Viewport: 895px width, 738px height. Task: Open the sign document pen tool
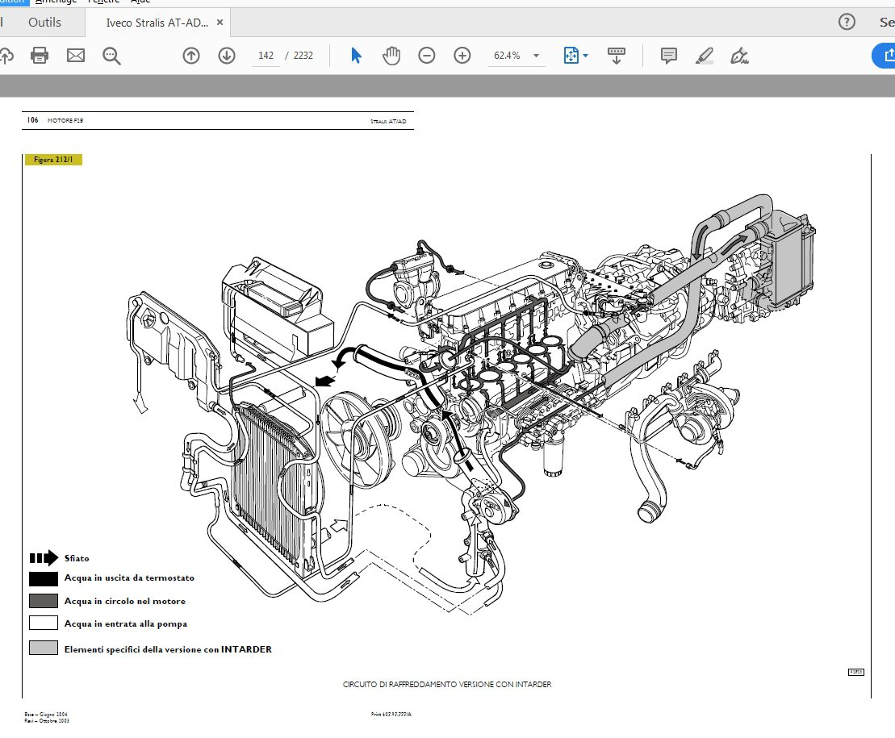(x=739, y=56)
